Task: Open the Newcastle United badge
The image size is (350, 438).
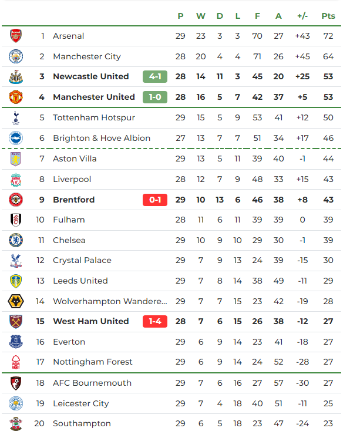Action: 16,76
